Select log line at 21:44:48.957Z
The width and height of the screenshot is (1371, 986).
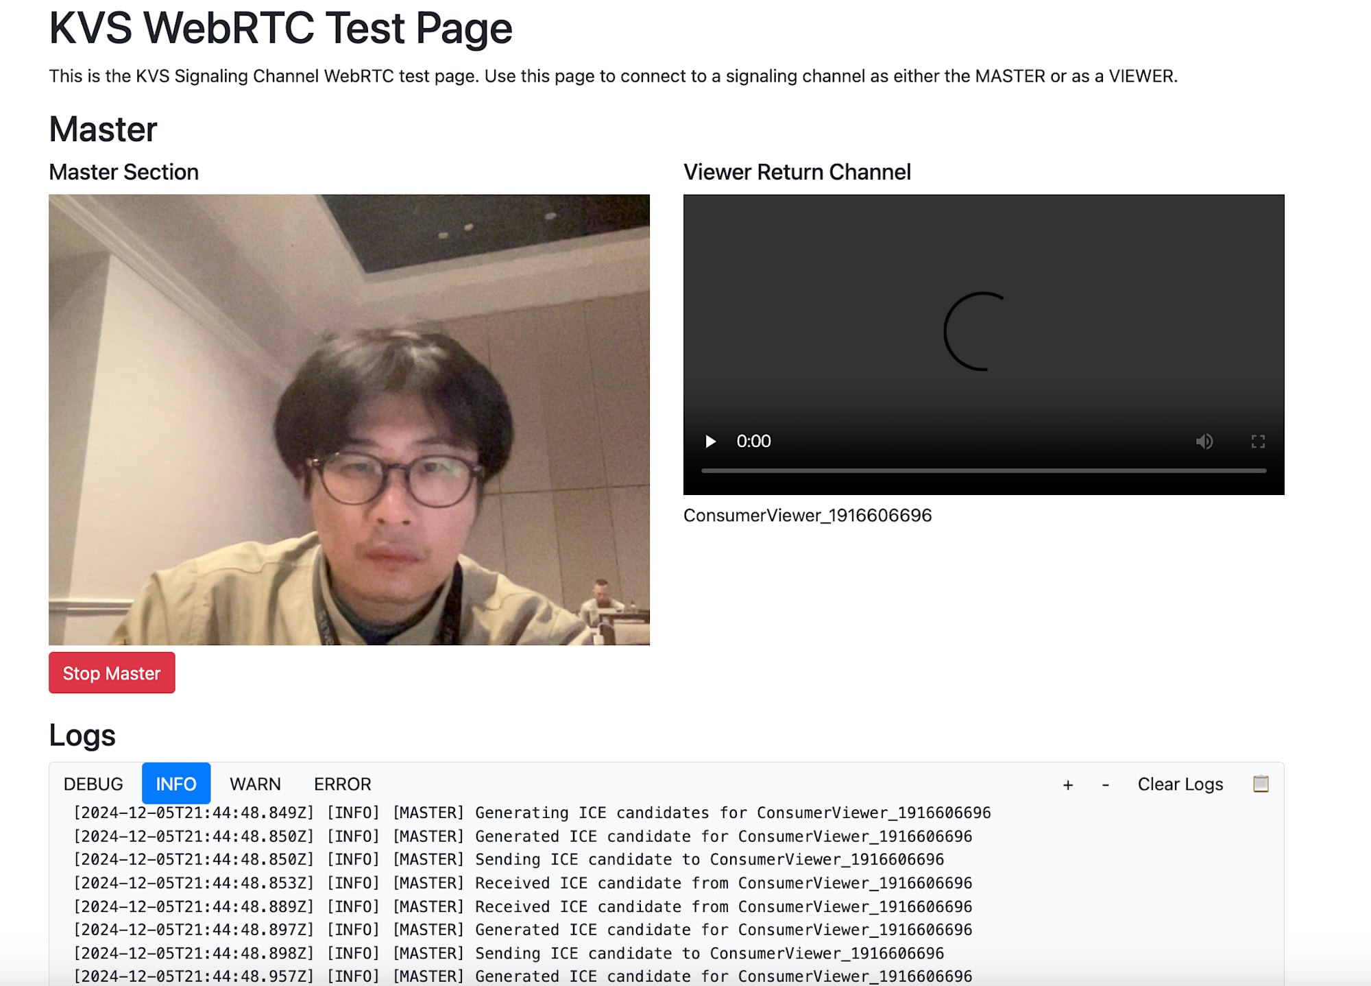(x=522, y=976)
